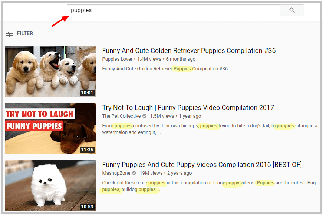
Task: Visit the MashupZone channel
Action: [x=116, y=173]
